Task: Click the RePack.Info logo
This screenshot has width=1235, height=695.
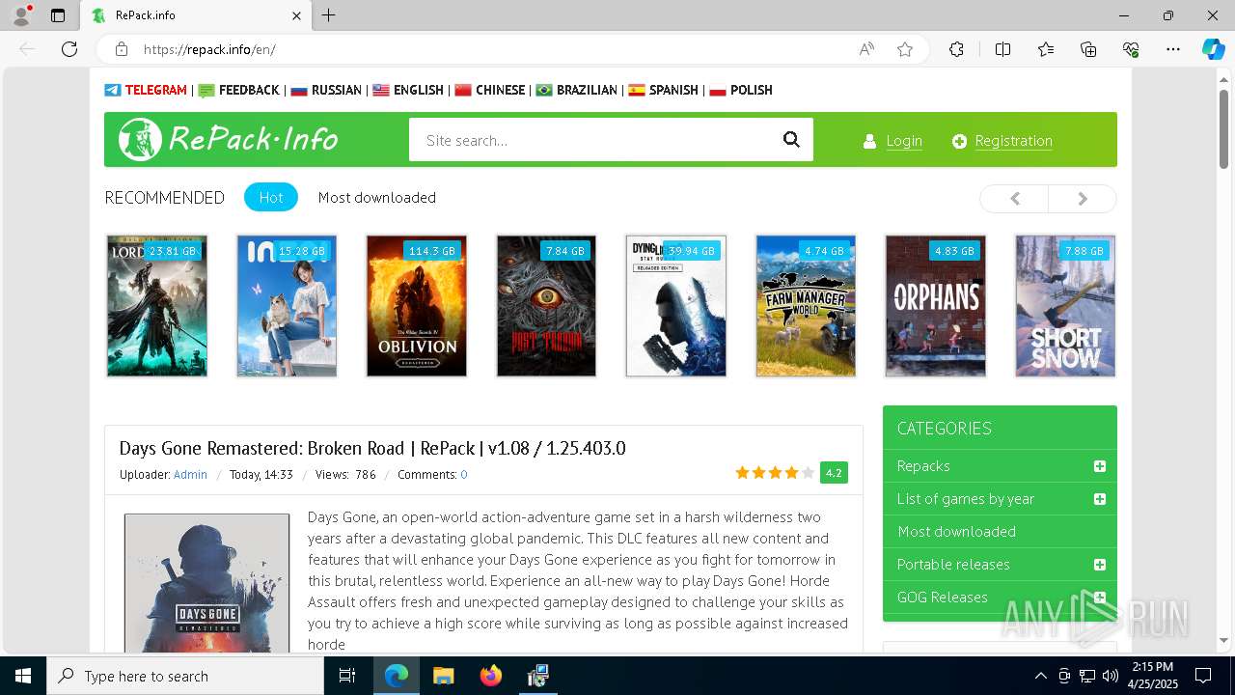Action: pyautogui.click(x=228, y=140)
